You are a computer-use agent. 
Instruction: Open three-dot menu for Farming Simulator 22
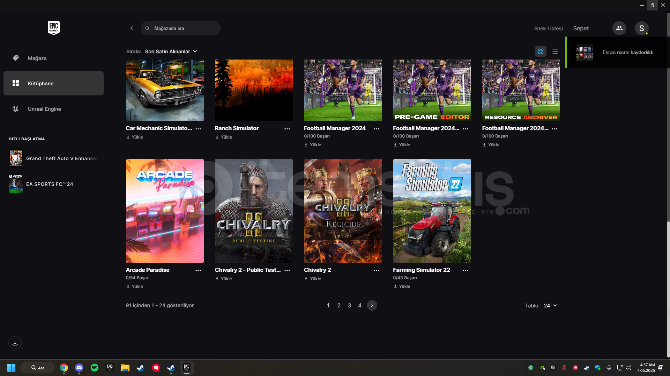pos(465,271)
